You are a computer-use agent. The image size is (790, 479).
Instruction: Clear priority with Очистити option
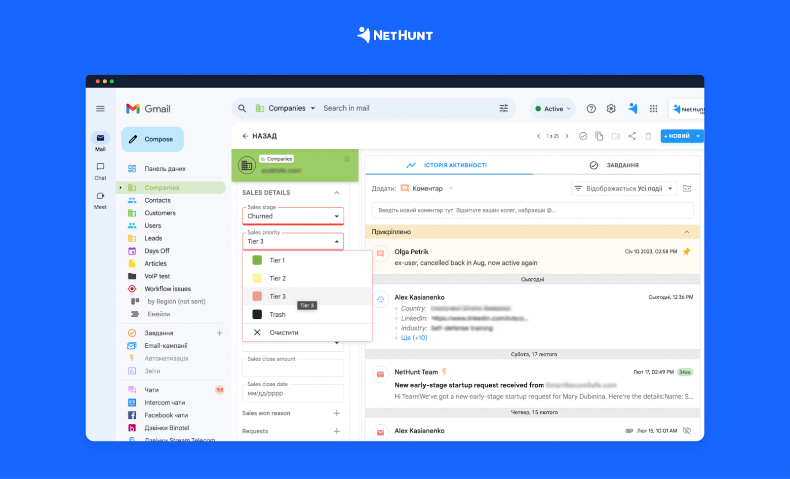[307, 332]
